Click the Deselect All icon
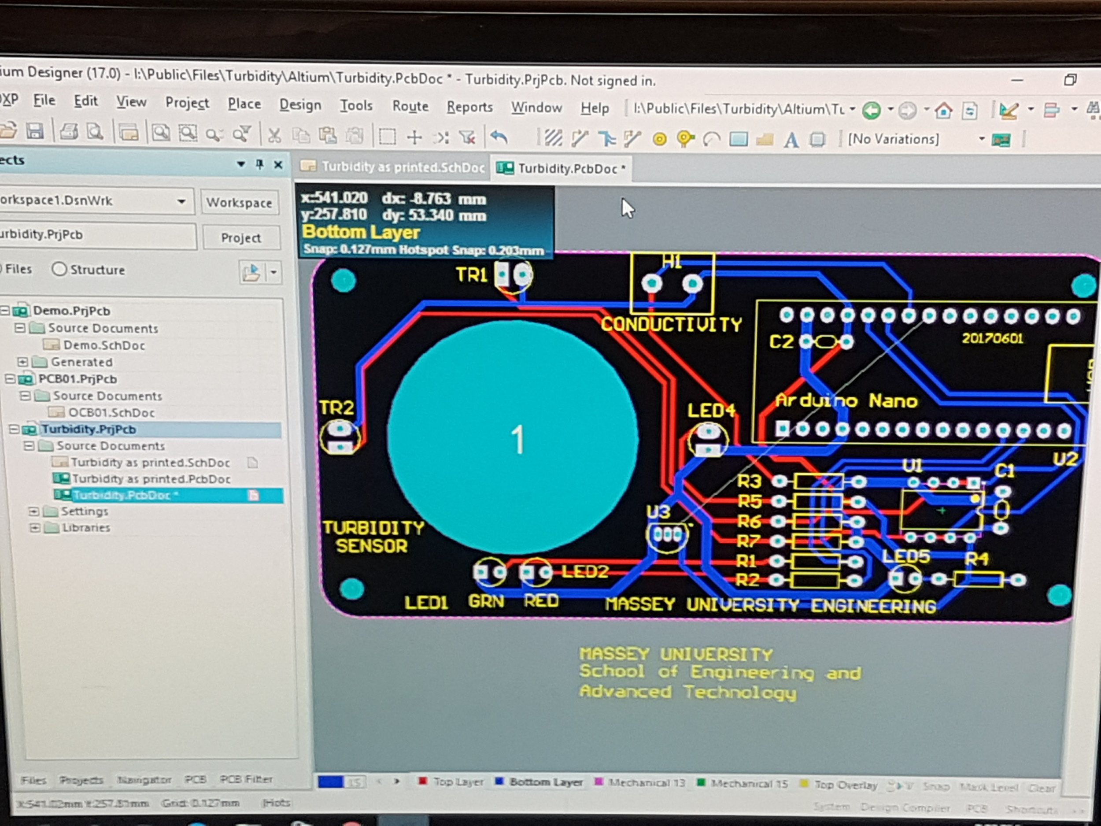Screen dimensions: 1101x826 click(441, 137)
